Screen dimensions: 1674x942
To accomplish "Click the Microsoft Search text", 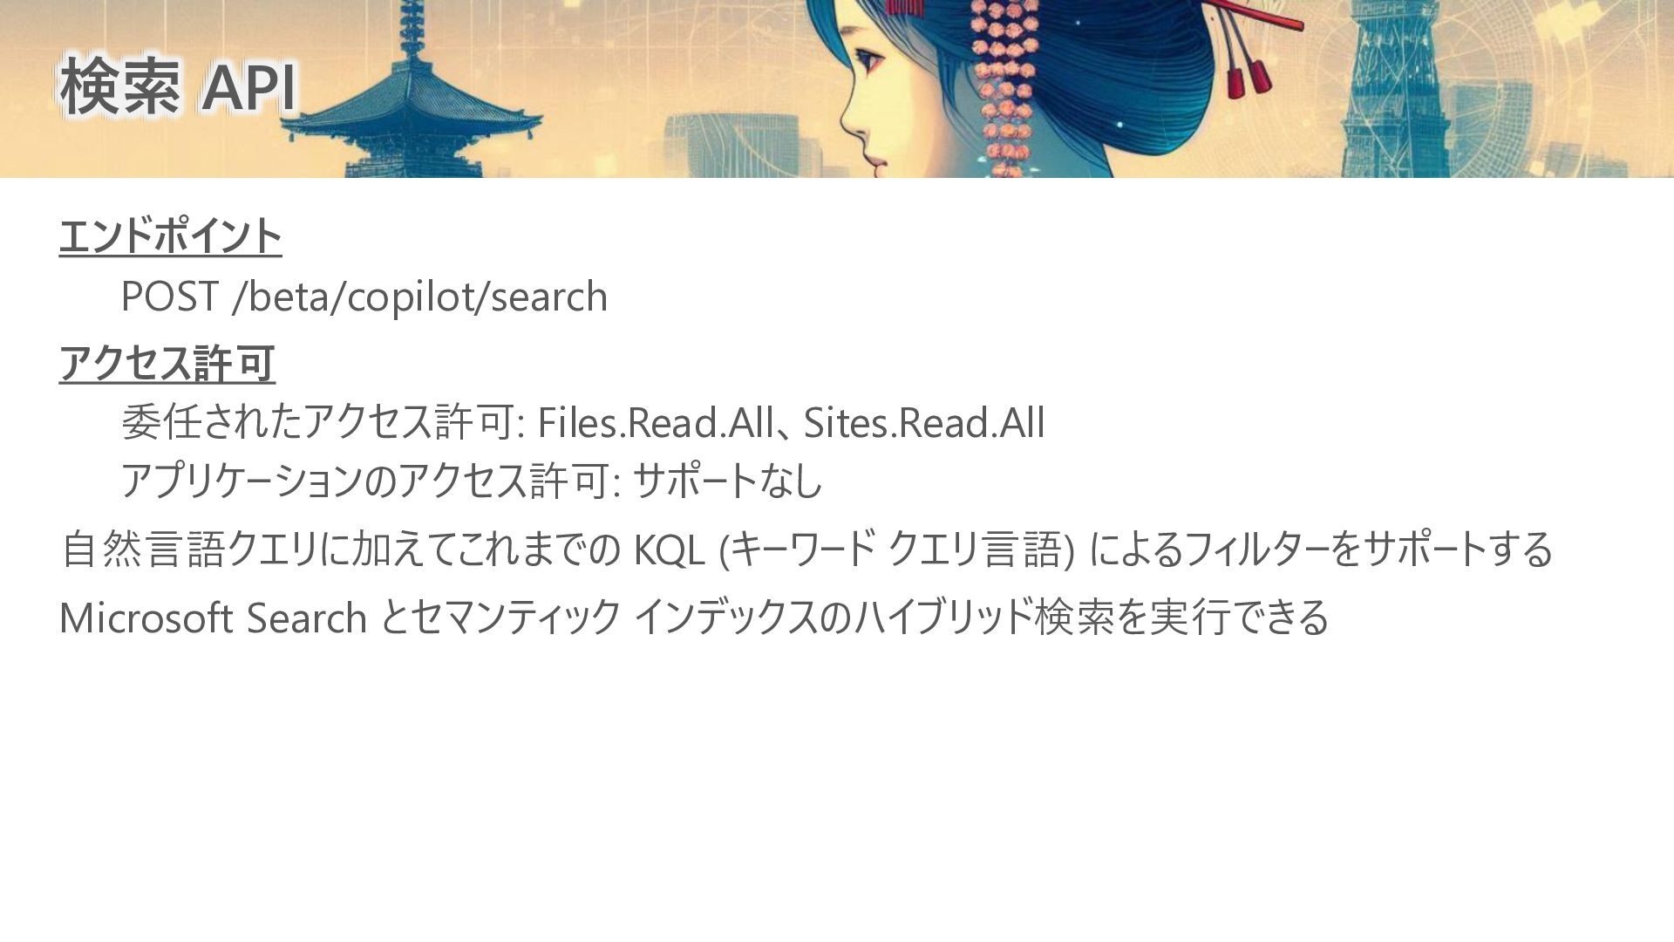I will pos(213,618).
